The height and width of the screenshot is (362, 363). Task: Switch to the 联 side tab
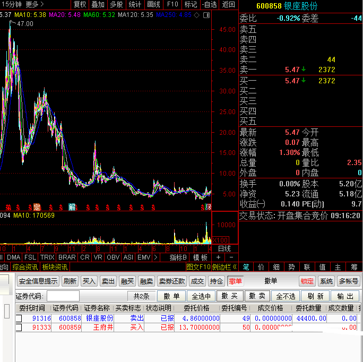pyautogui.click(x=307, y=267)
